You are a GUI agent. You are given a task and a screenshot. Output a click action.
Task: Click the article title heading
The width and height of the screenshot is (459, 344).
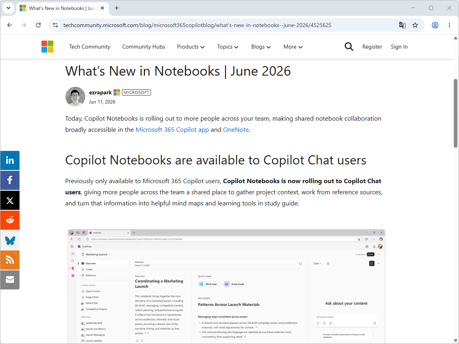[x=178, y=71]
